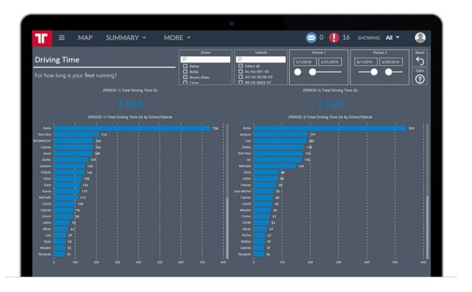Click Period 1 end date 5/31/2019
Viewport: 472px width, 292px height.
point(330,62)
